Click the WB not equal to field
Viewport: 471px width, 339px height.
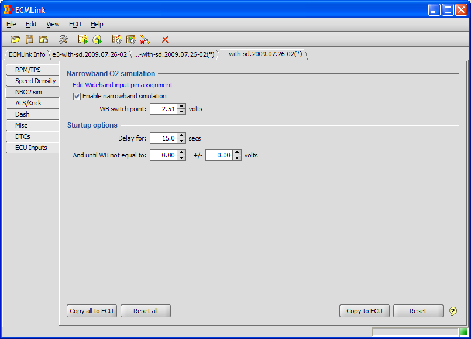(163, 155)
